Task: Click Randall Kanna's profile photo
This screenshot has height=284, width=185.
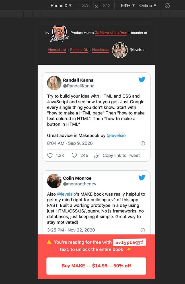Action: pyautogui.click(x=54, y=83)
